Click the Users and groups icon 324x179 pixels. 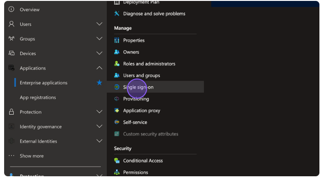click(x=117, y=75)
